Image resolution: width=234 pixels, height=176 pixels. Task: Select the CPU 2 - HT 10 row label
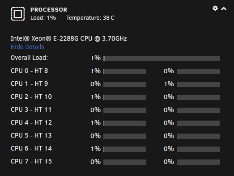[31, 96]
